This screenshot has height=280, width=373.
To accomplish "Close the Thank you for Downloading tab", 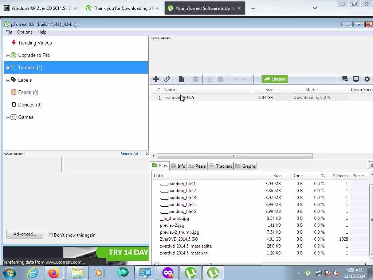I will (157, 8).
